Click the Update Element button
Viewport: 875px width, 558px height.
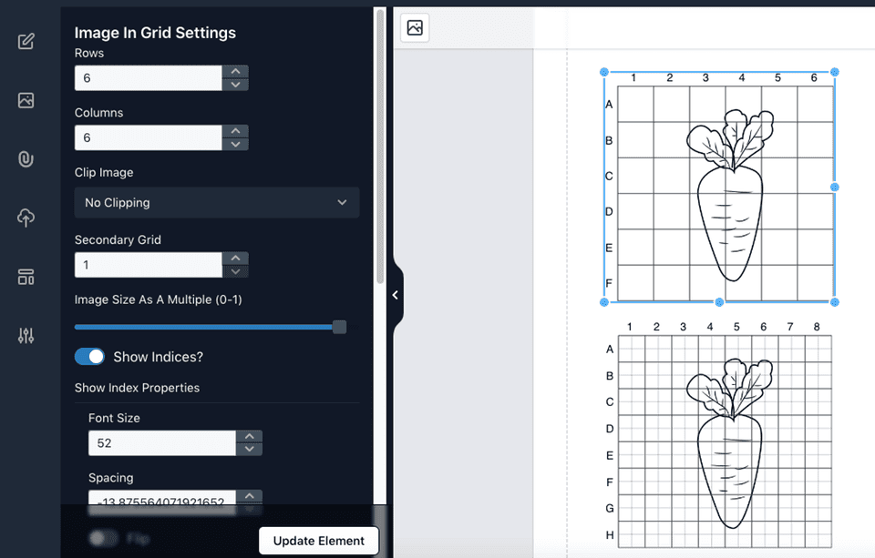[319, 541]
